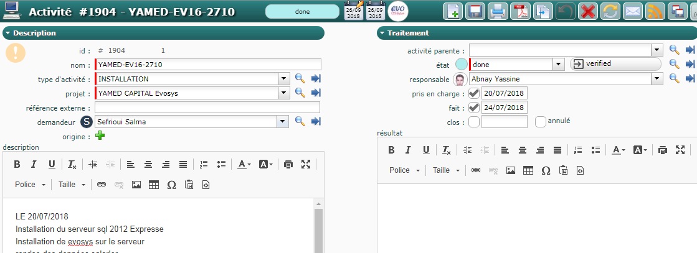Expand the 'responsable' dropdown list
The image size is (697, 253).
pyautogui.click(x=656, y=79)
